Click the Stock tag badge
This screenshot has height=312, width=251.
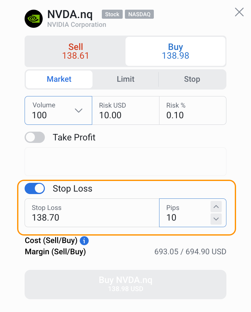point(112,14)
